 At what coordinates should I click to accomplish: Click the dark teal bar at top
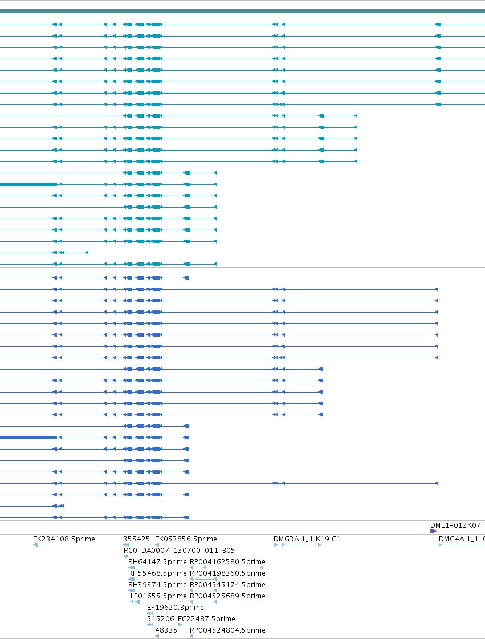[242, 11]
